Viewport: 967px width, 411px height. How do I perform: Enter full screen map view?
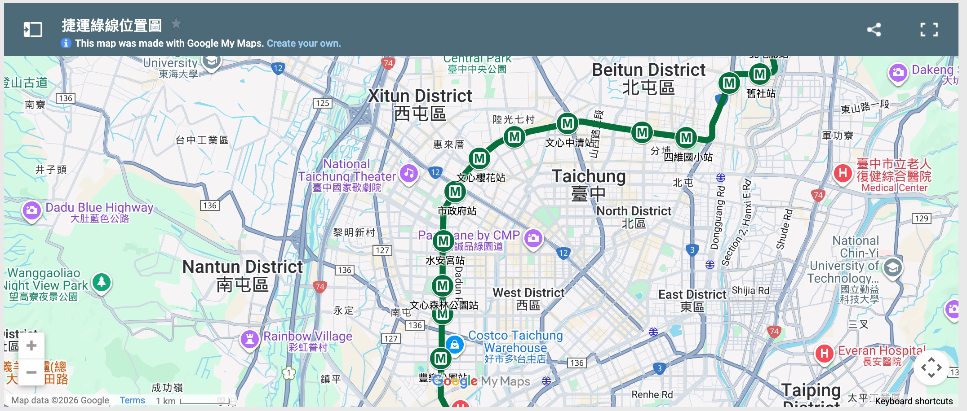[x=929, y=30]
